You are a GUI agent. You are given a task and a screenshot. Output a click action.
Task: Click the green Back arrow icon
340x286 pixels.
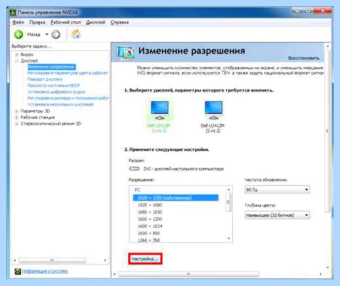pyautogui.click(x=18, y=35)
